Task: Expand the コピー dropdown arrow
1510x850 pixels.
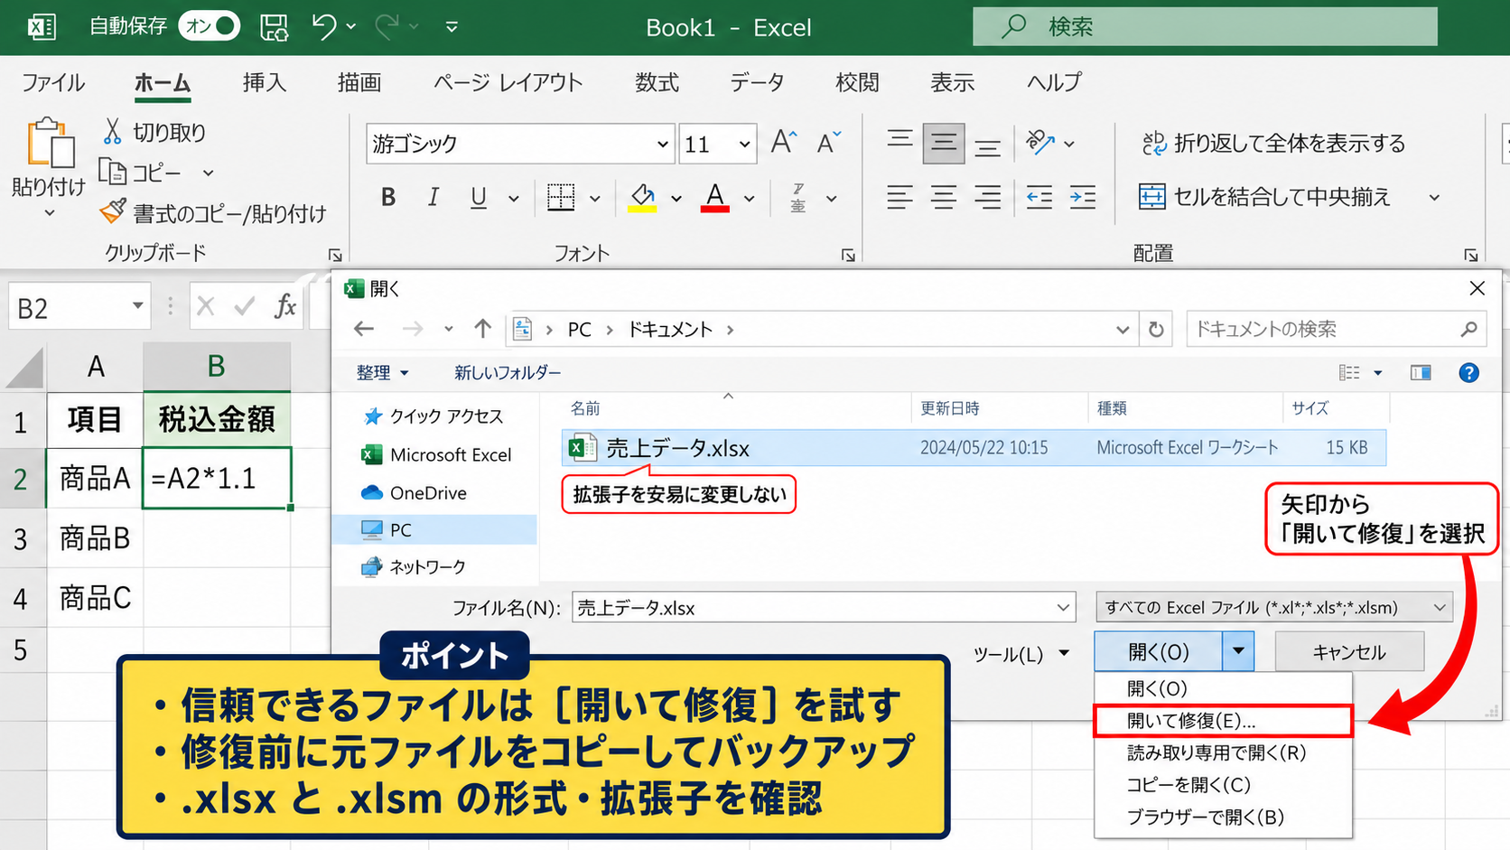Action: click(208, 173)
